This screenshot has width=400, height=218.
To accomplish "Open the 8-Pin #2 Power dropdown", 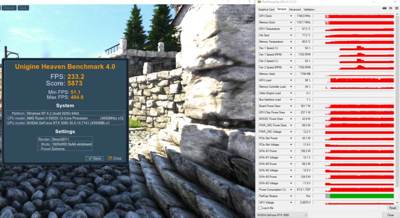I will pyautogui.click(x=291, y=164).
